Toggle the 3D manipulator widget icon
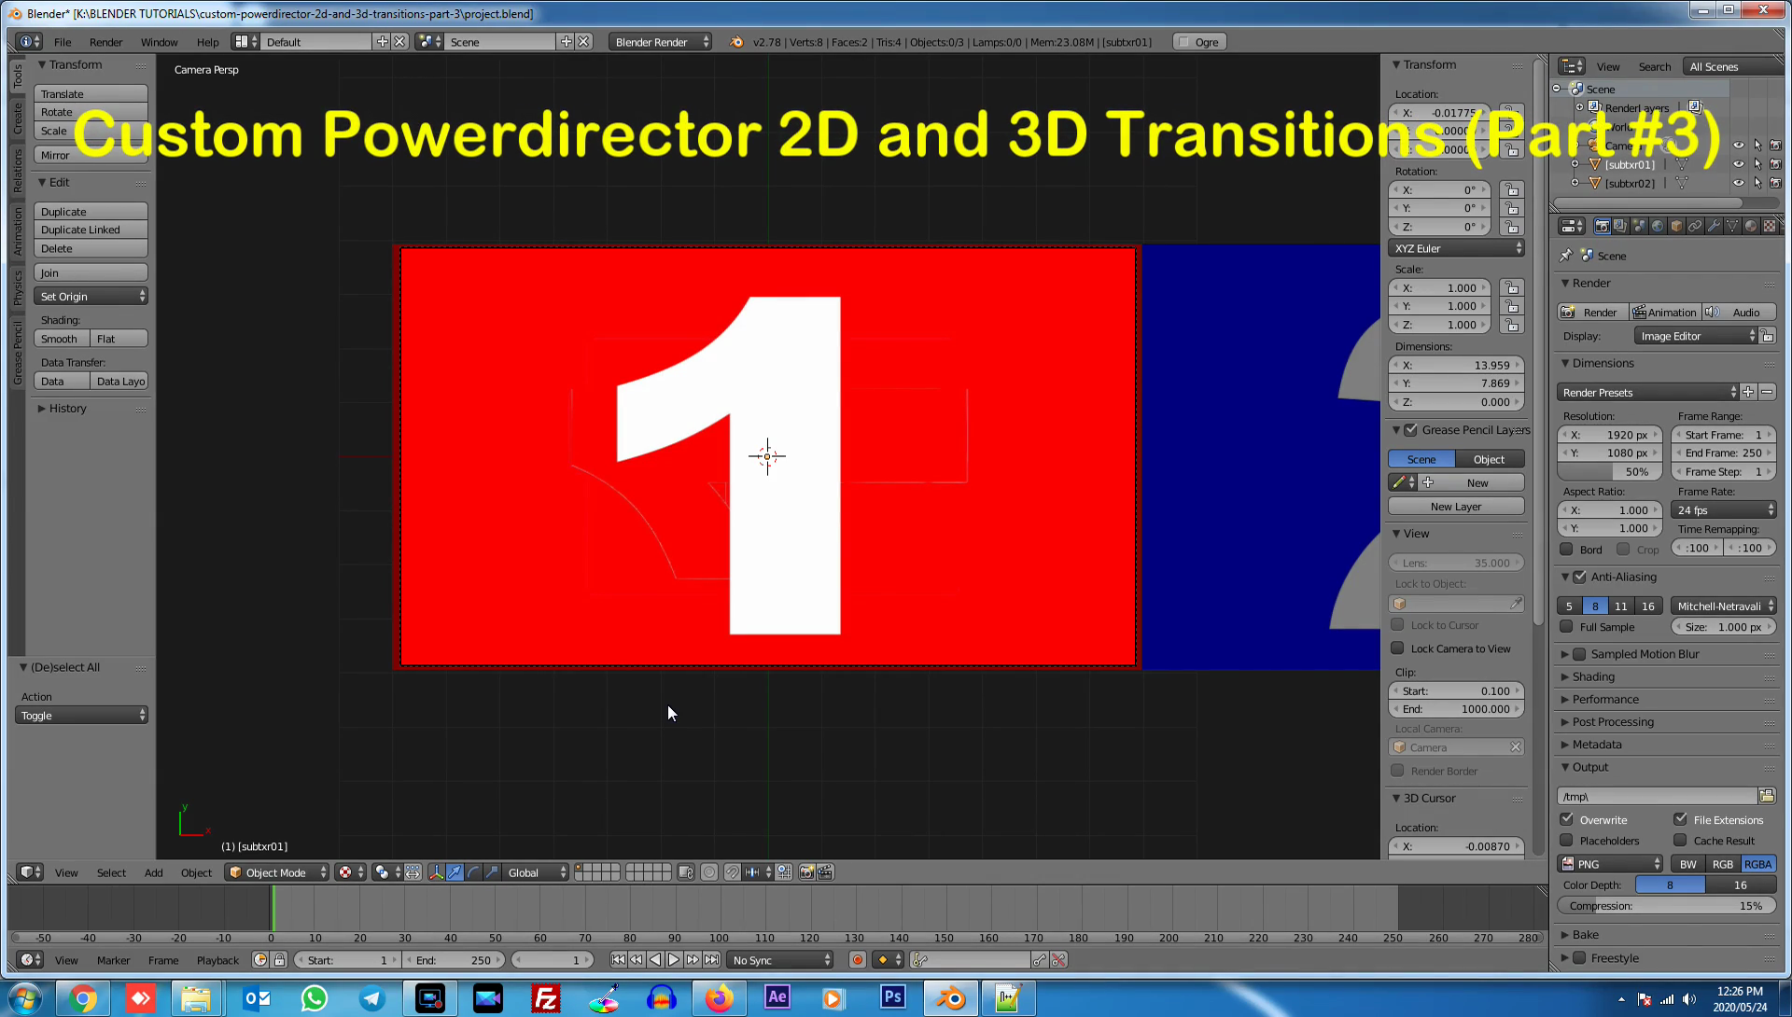This screenshot has height=1017, width=1792. (x=436, y=872)
